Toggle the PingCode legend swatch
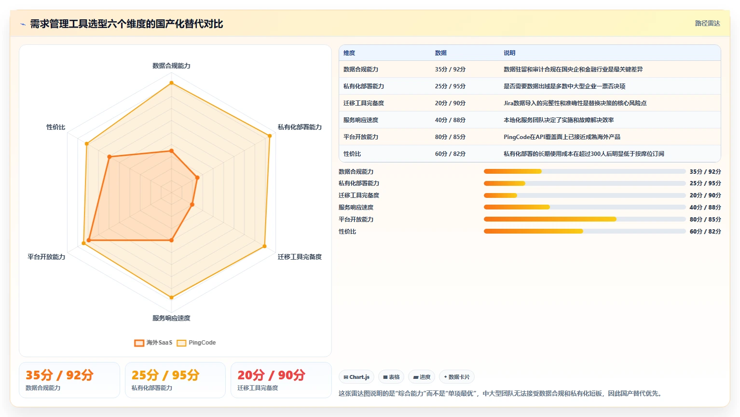The height and width of the screenshot is (417, 740). tap(181, 343)
